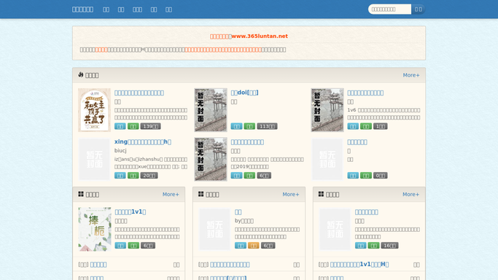Open the book cover with brown calligraphy title
The height and width of the screenshot is (280, 498).
94,110
